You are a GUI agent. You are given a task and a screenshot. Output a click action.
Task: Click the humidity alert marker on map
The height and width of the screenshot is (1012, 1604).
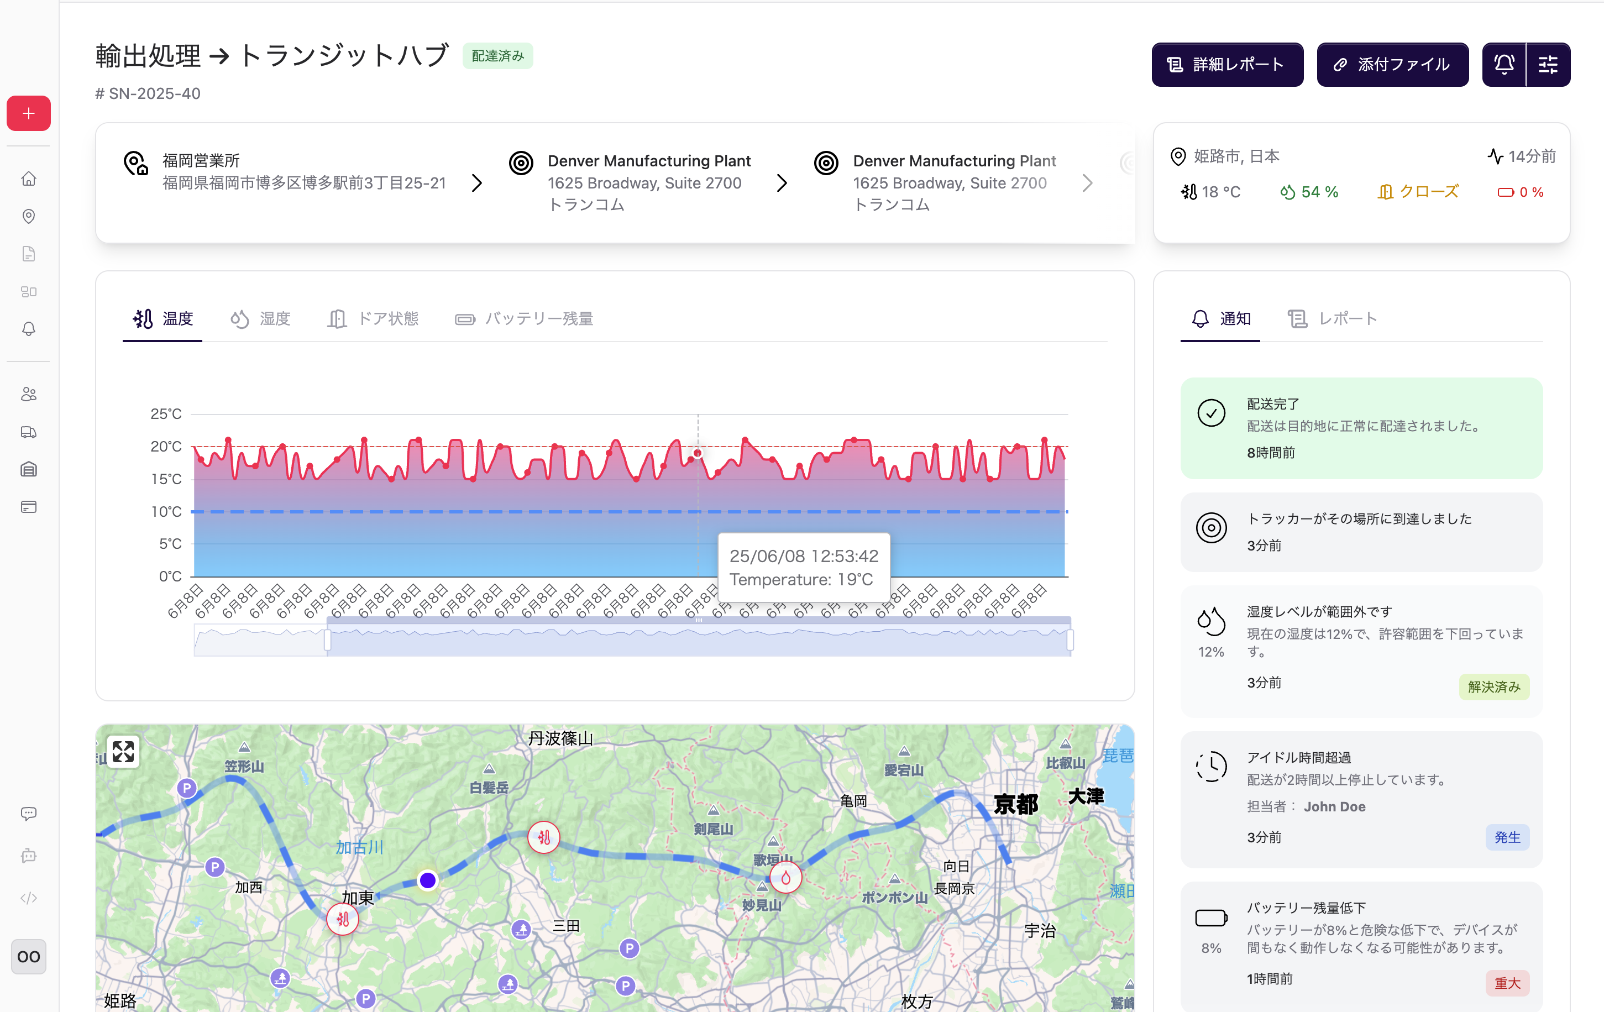pos(785,878)
